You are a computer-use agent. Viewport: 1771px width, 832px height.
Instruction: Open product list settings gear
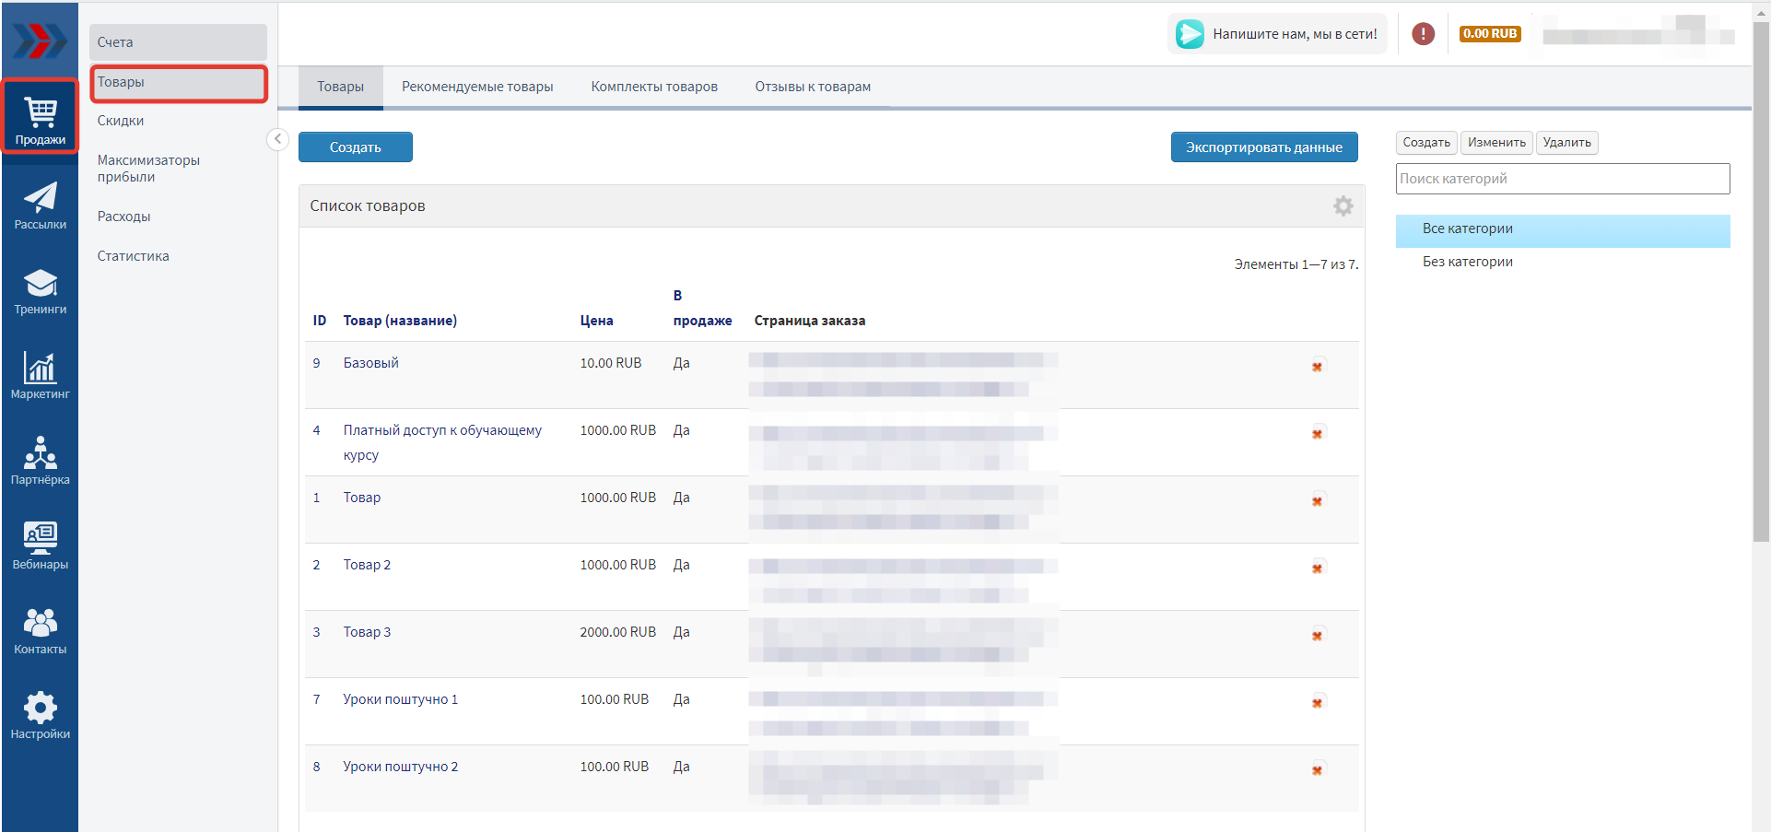[1343, 206]
